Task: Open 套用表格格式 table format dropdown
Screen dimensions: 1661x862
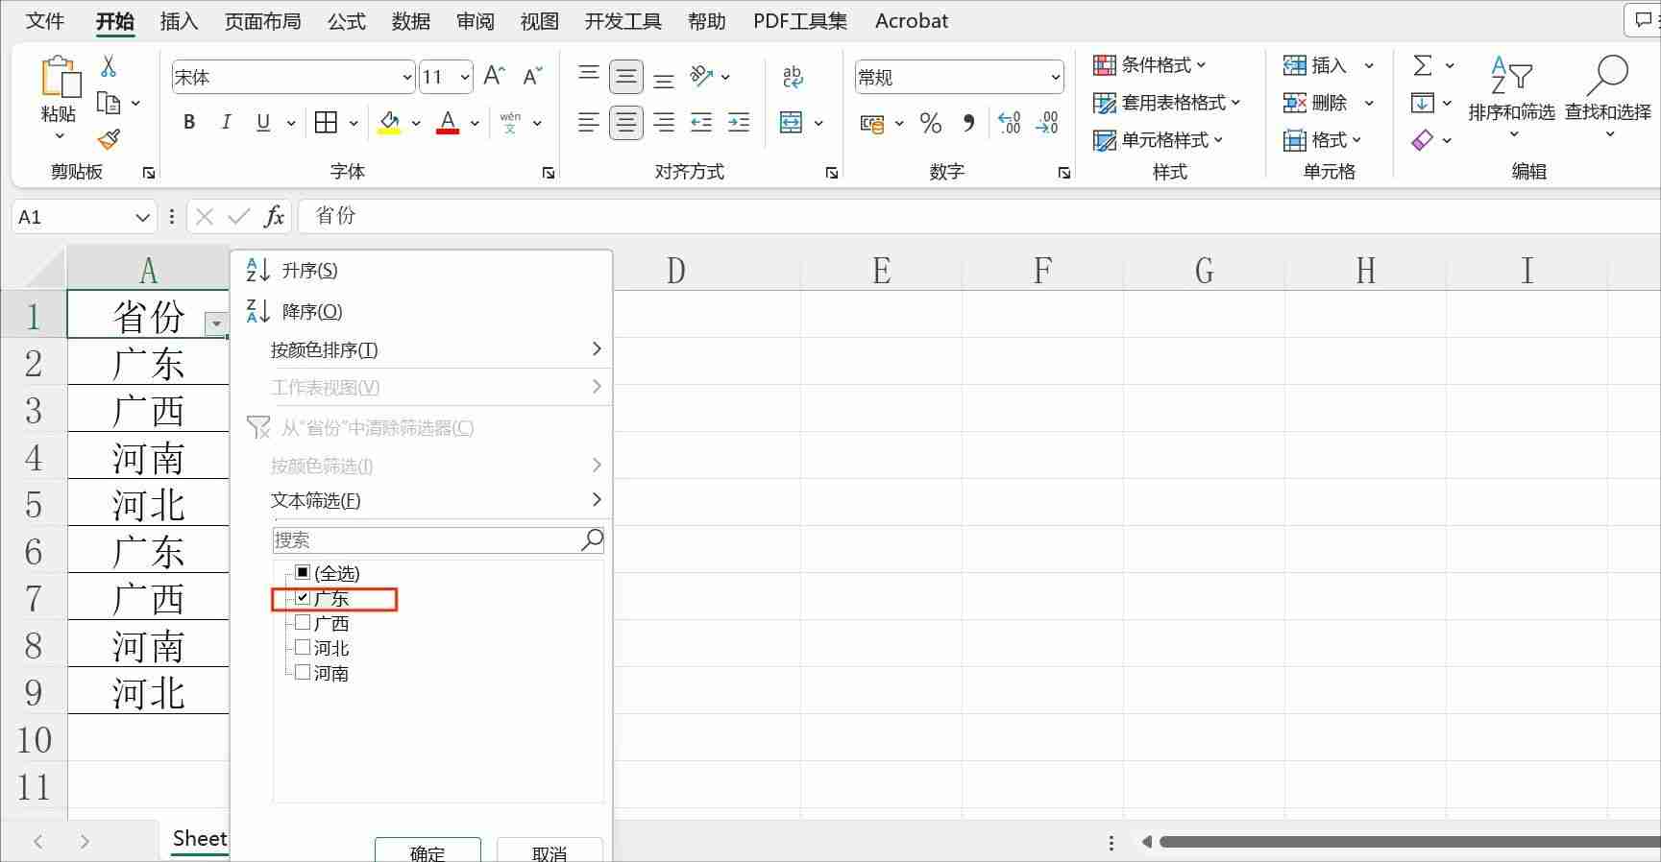Action: (1166, 102)
